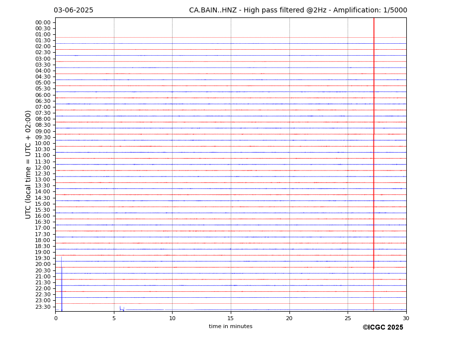This screenshot has width=461, height=346.
Task: Select the 12:00 time row label
Action: pos(43,168)
